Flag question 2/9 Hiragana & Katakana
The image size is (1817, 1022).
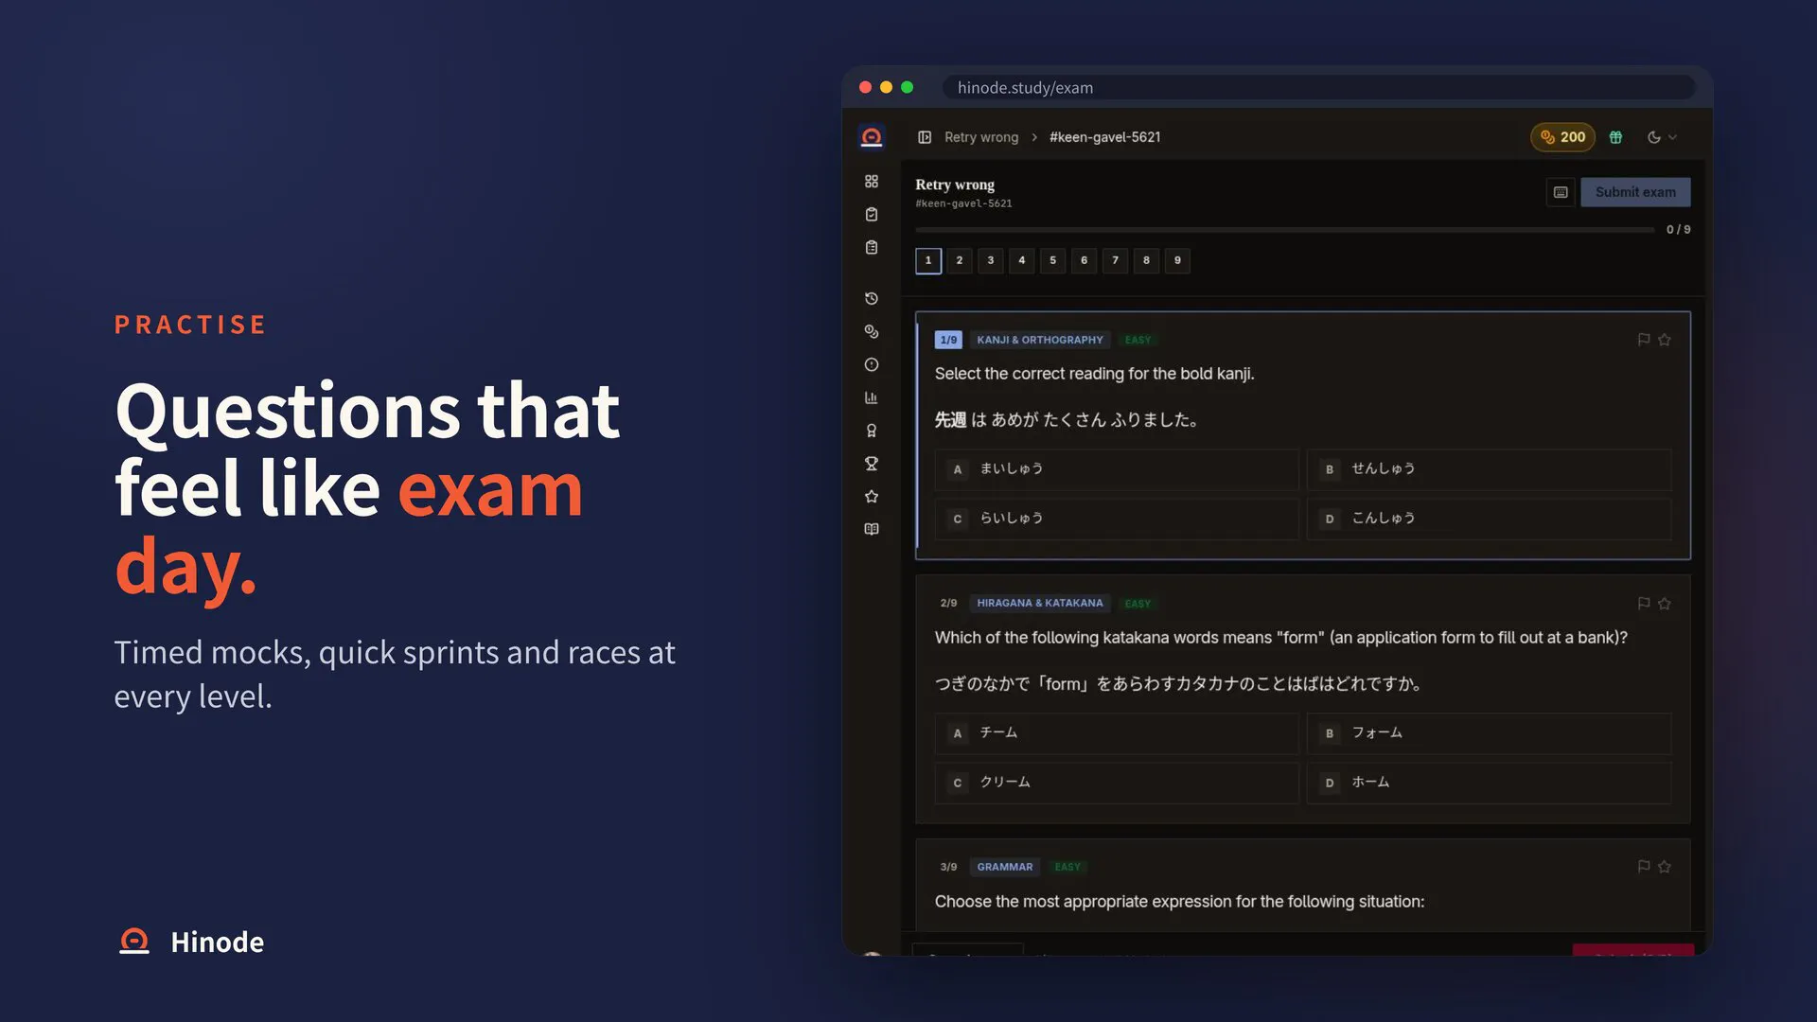coord(1644,604)
